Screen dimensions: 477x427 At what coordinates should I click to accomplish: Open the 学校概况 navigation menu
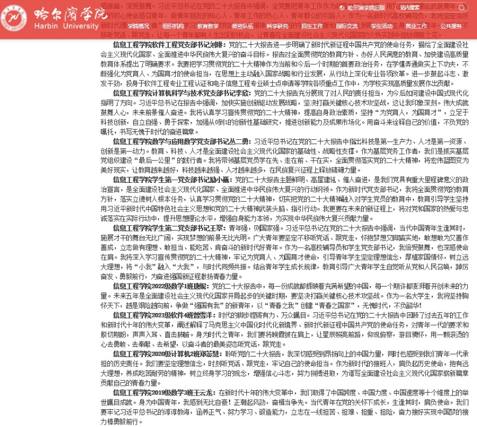(x=137, y=26)
